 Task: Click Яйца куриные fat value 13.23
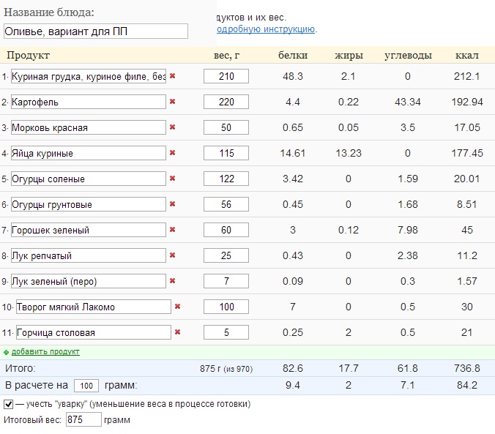(349, 153)
